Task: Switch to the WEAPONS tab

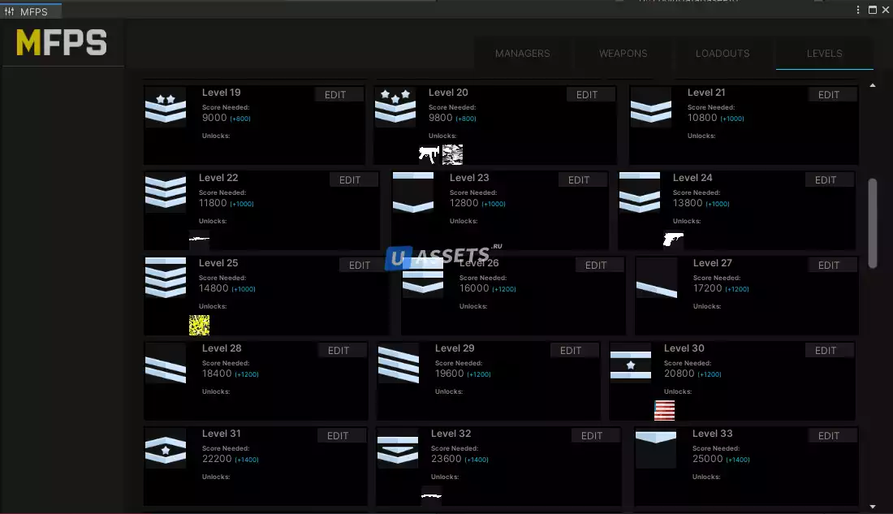Action: (x=623, y=54)
